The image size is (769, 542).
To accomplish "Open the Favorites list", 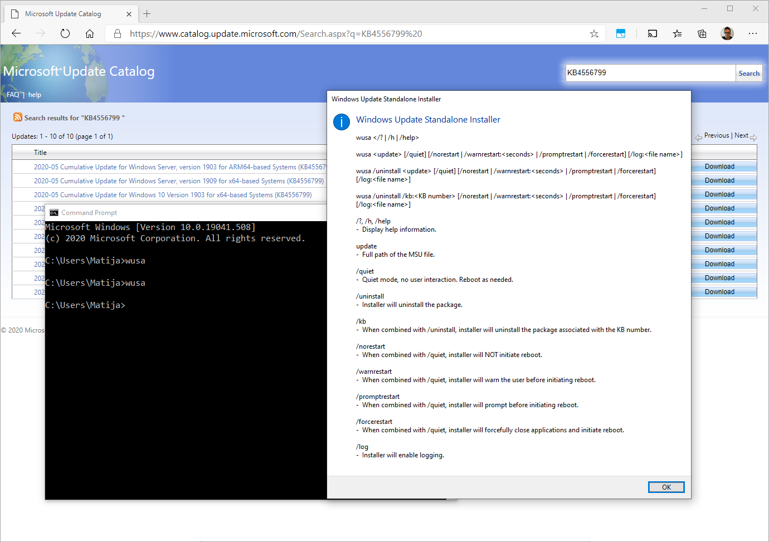I will (677, 33).
